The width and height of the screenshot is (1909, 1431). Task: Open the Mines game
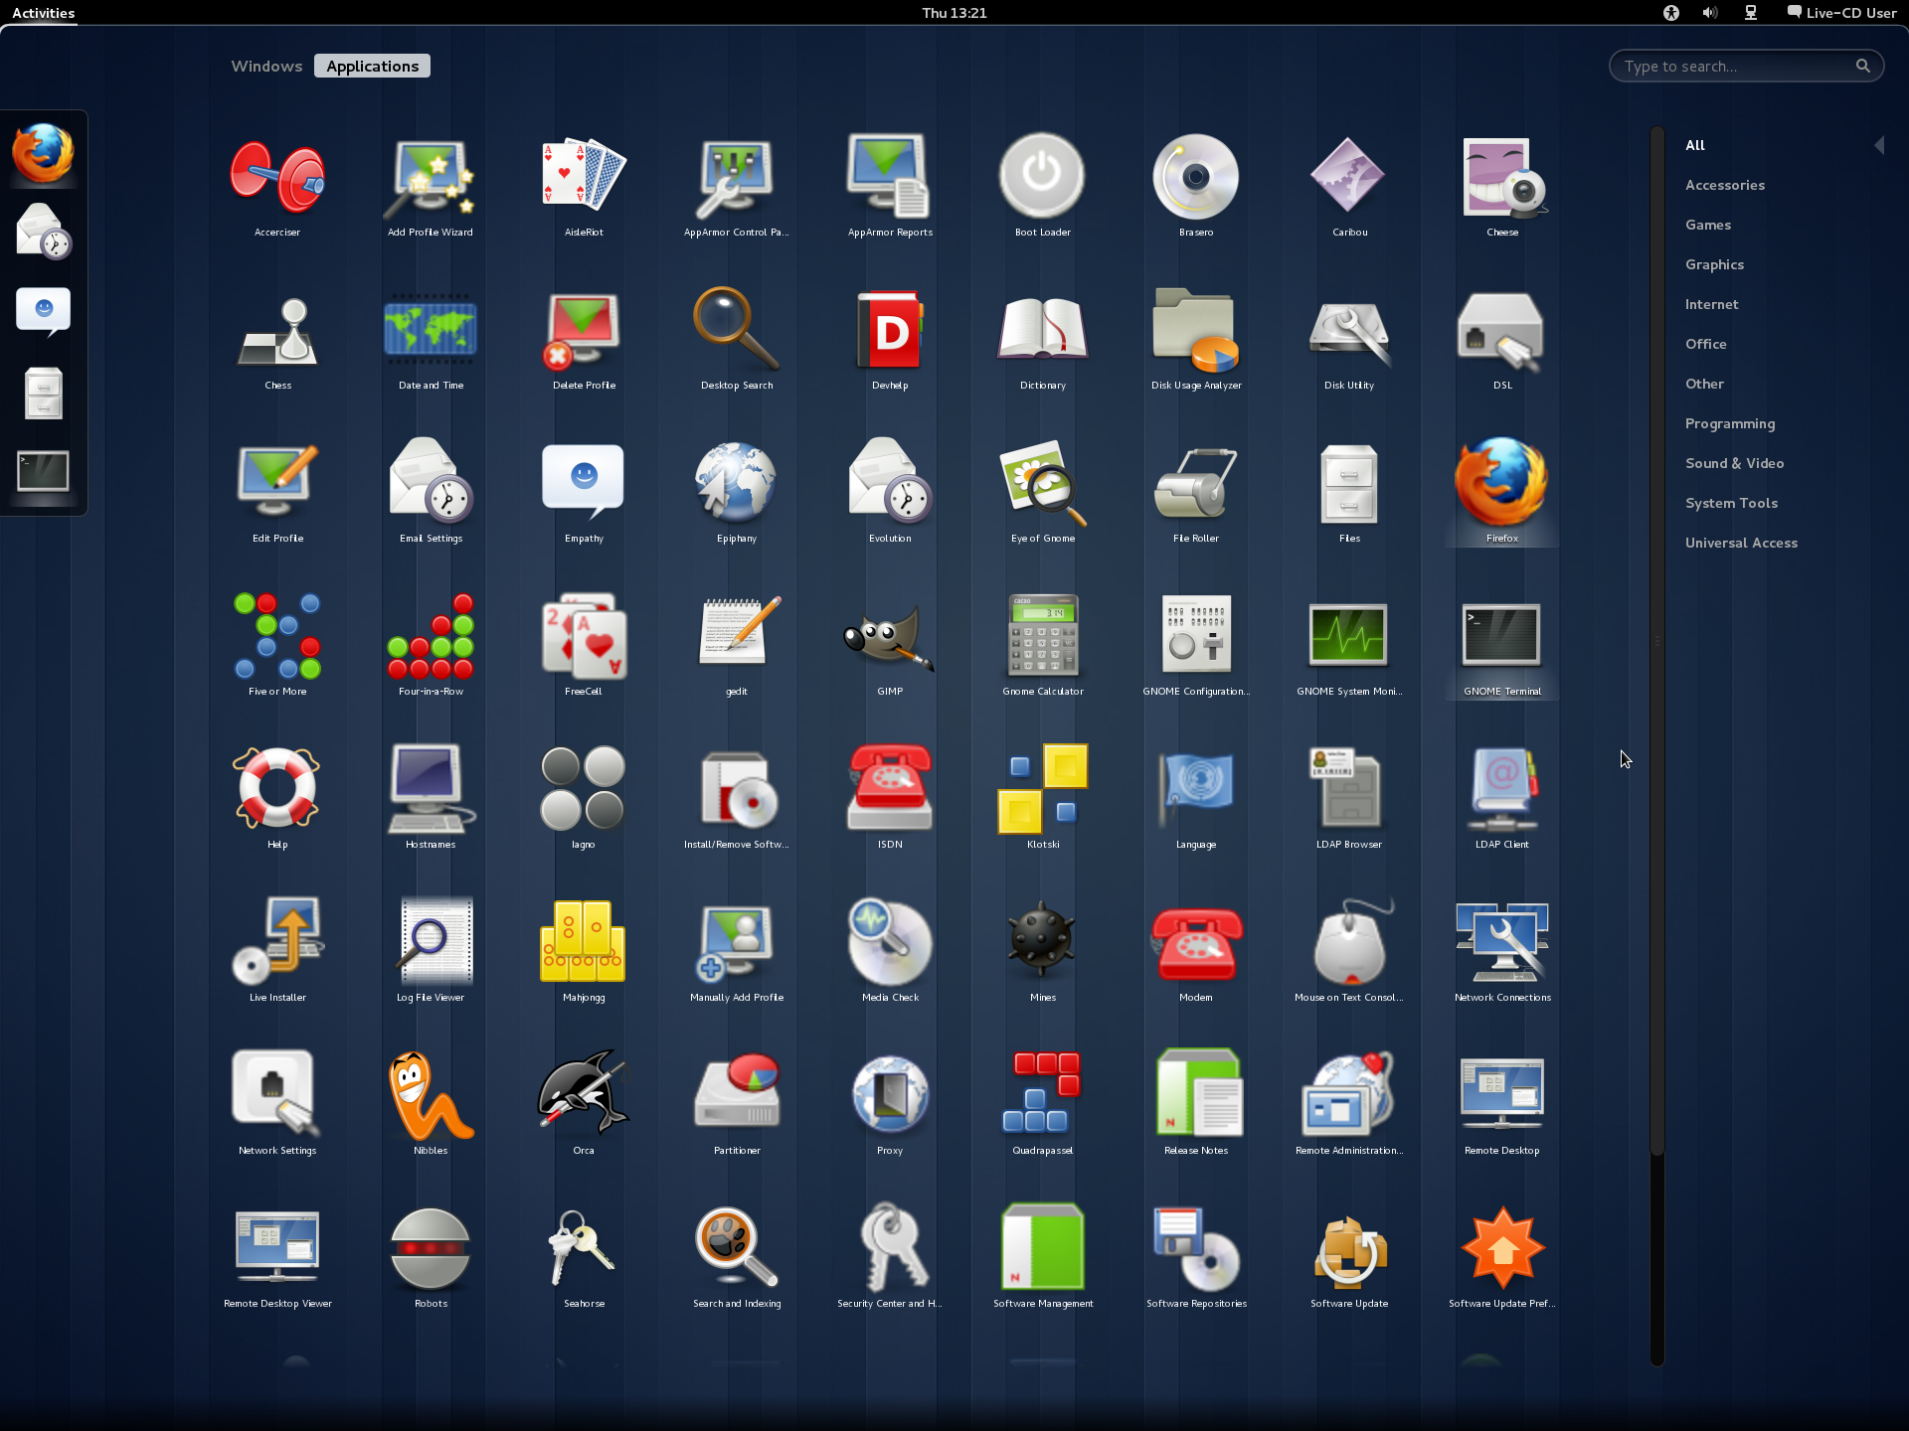[1043, 951]
